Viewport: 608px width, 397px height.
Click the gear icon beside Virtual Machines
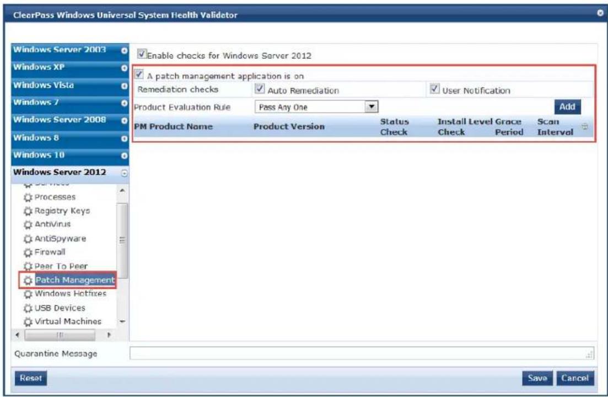pyautogui.click(x=28, y=322)
